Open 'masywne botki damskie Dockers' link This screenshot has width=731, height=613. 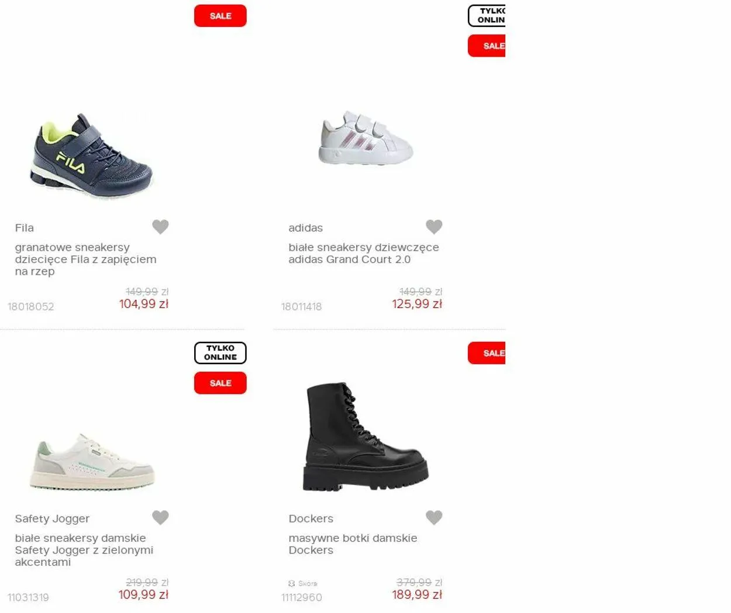353,544
